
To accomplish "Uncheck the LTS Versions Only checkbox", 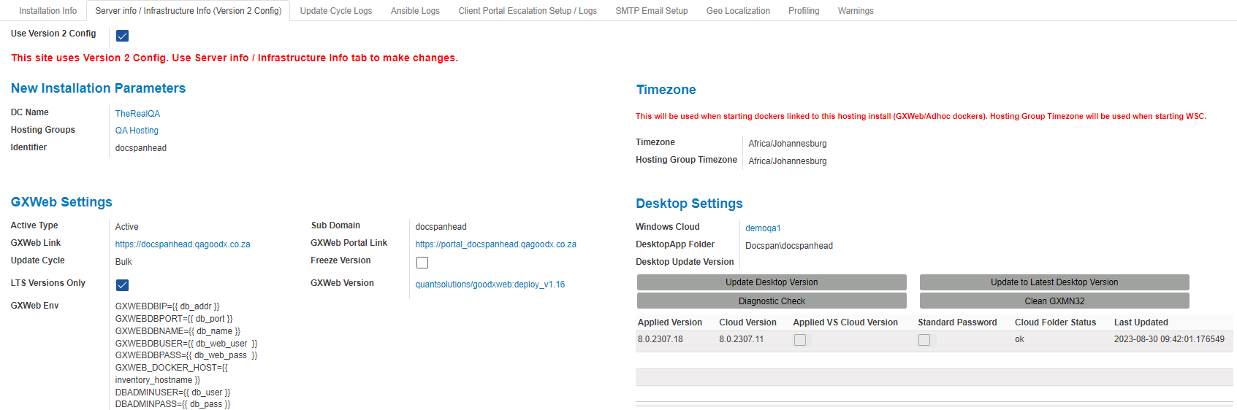I will (x=123, y=285).
